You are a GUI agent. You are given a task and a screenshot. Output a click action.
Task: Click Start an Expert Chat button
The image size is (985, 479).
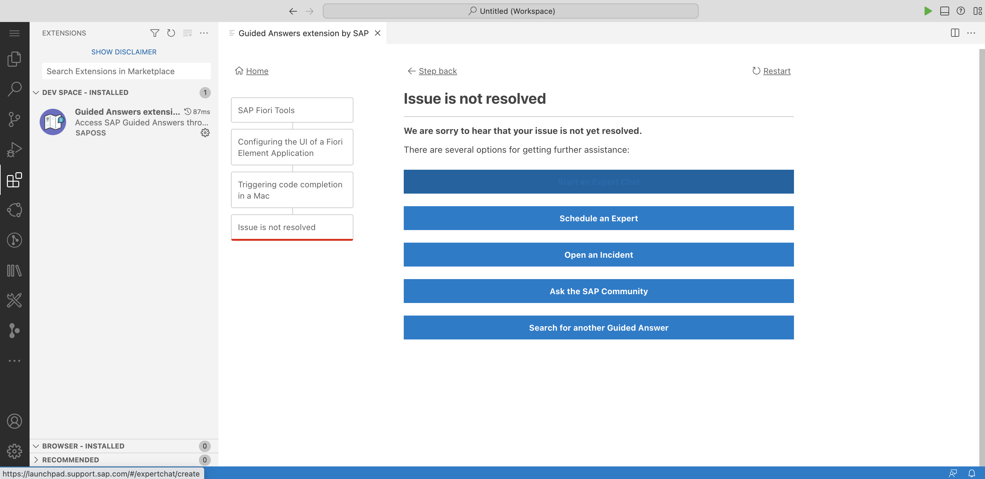tap(599, 182)
